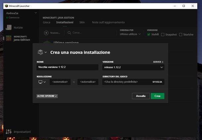Edit the Nome field 'Vecchia versione 1.12.2'

pyautogui.click(x=67, y=67)
